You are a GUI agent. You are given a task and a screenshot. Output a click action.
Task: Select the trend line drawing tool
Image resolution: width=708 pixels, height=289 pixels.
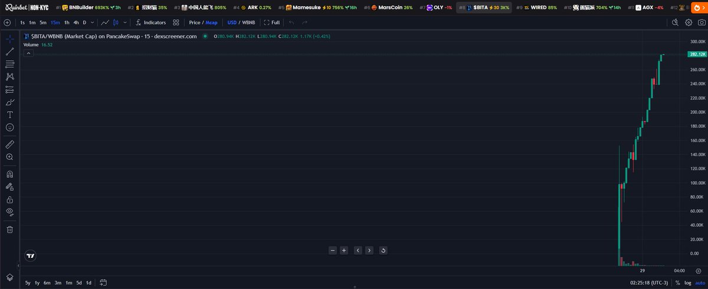(9, 52)
